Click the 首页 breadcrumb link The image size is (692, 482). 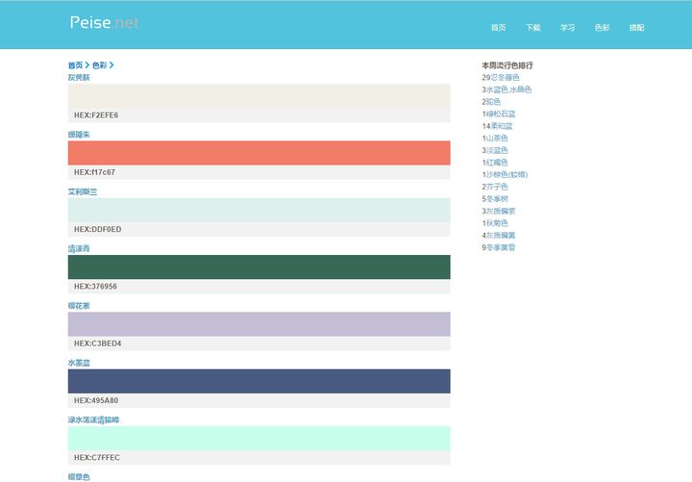(x=75, y=65)
